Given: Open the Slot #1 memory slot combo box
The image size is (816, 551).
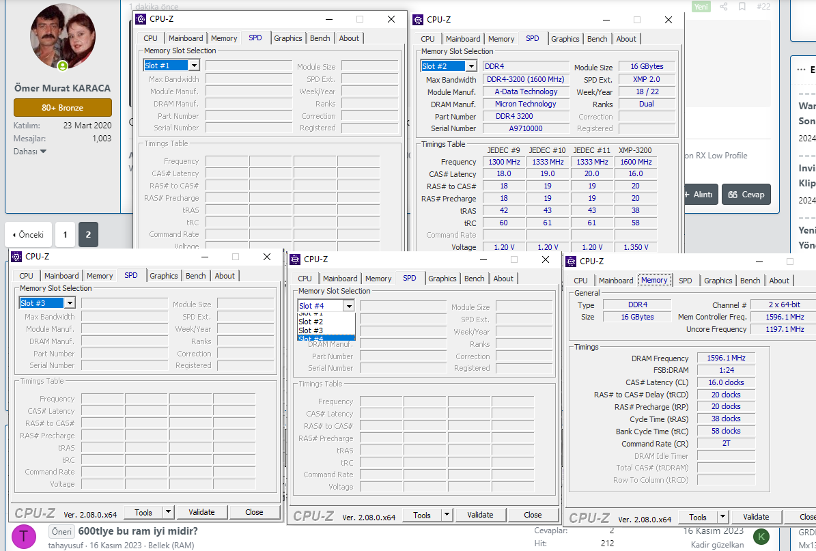Looking at the screenshot, I should point(194,66).
